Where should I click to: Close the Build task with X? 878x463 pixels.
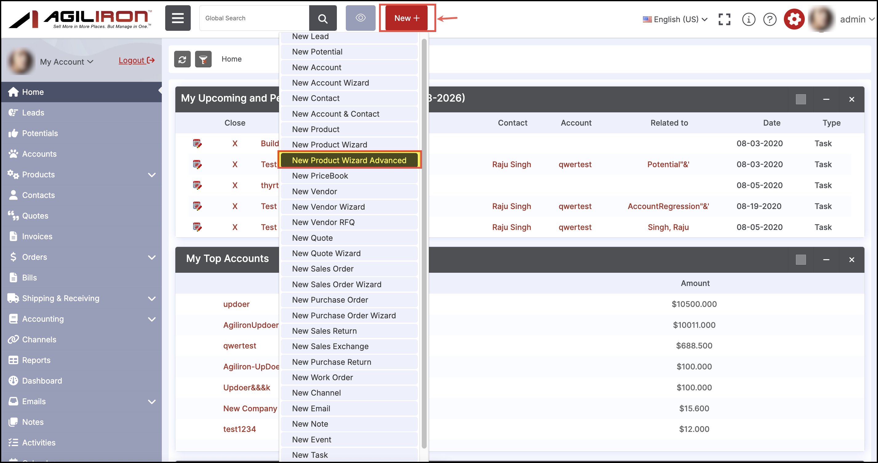235,144
